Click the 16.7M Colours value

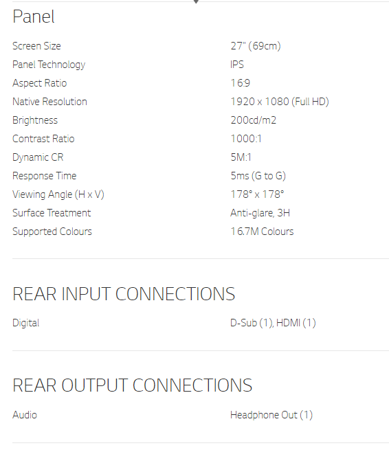tap(262, 232)
